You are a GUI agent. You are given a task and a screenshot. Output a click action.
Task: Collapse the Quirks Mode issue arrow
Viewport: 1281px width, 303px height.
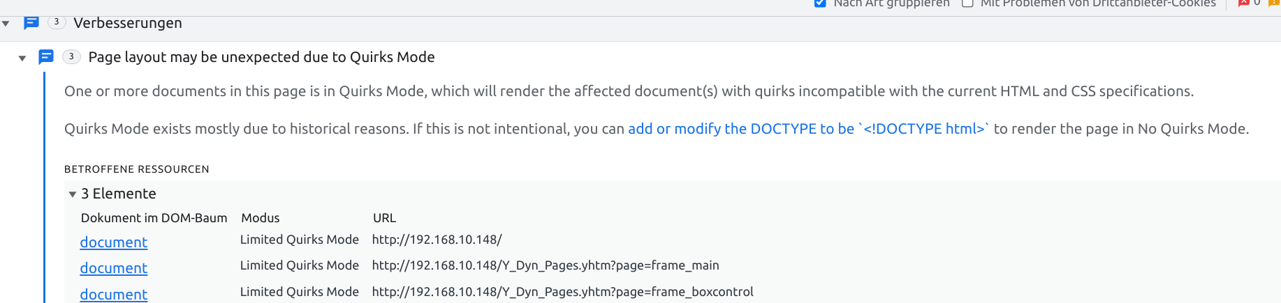(22, 59)
